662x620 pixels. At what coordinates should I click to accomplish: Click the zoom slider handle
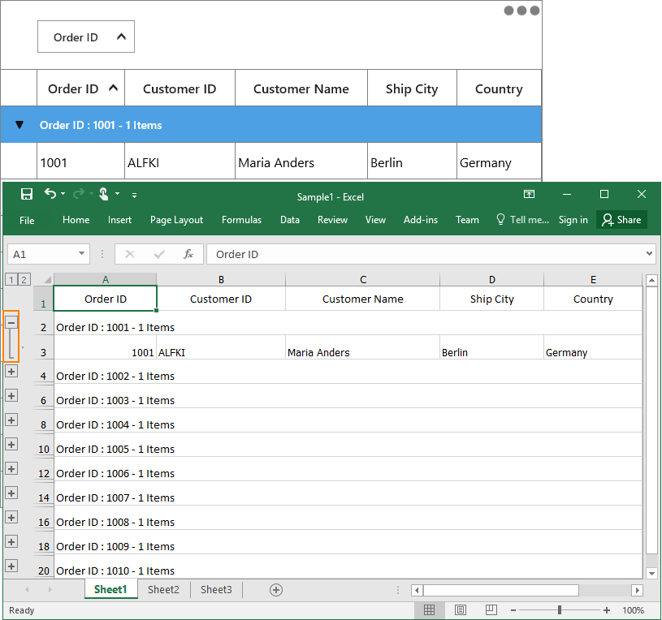pos(560,610)
